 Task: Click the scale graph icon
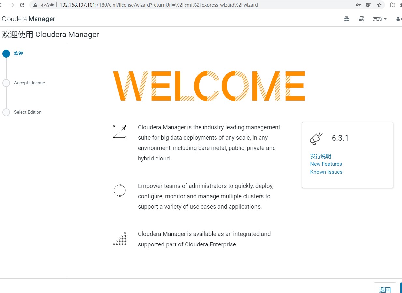120,132
